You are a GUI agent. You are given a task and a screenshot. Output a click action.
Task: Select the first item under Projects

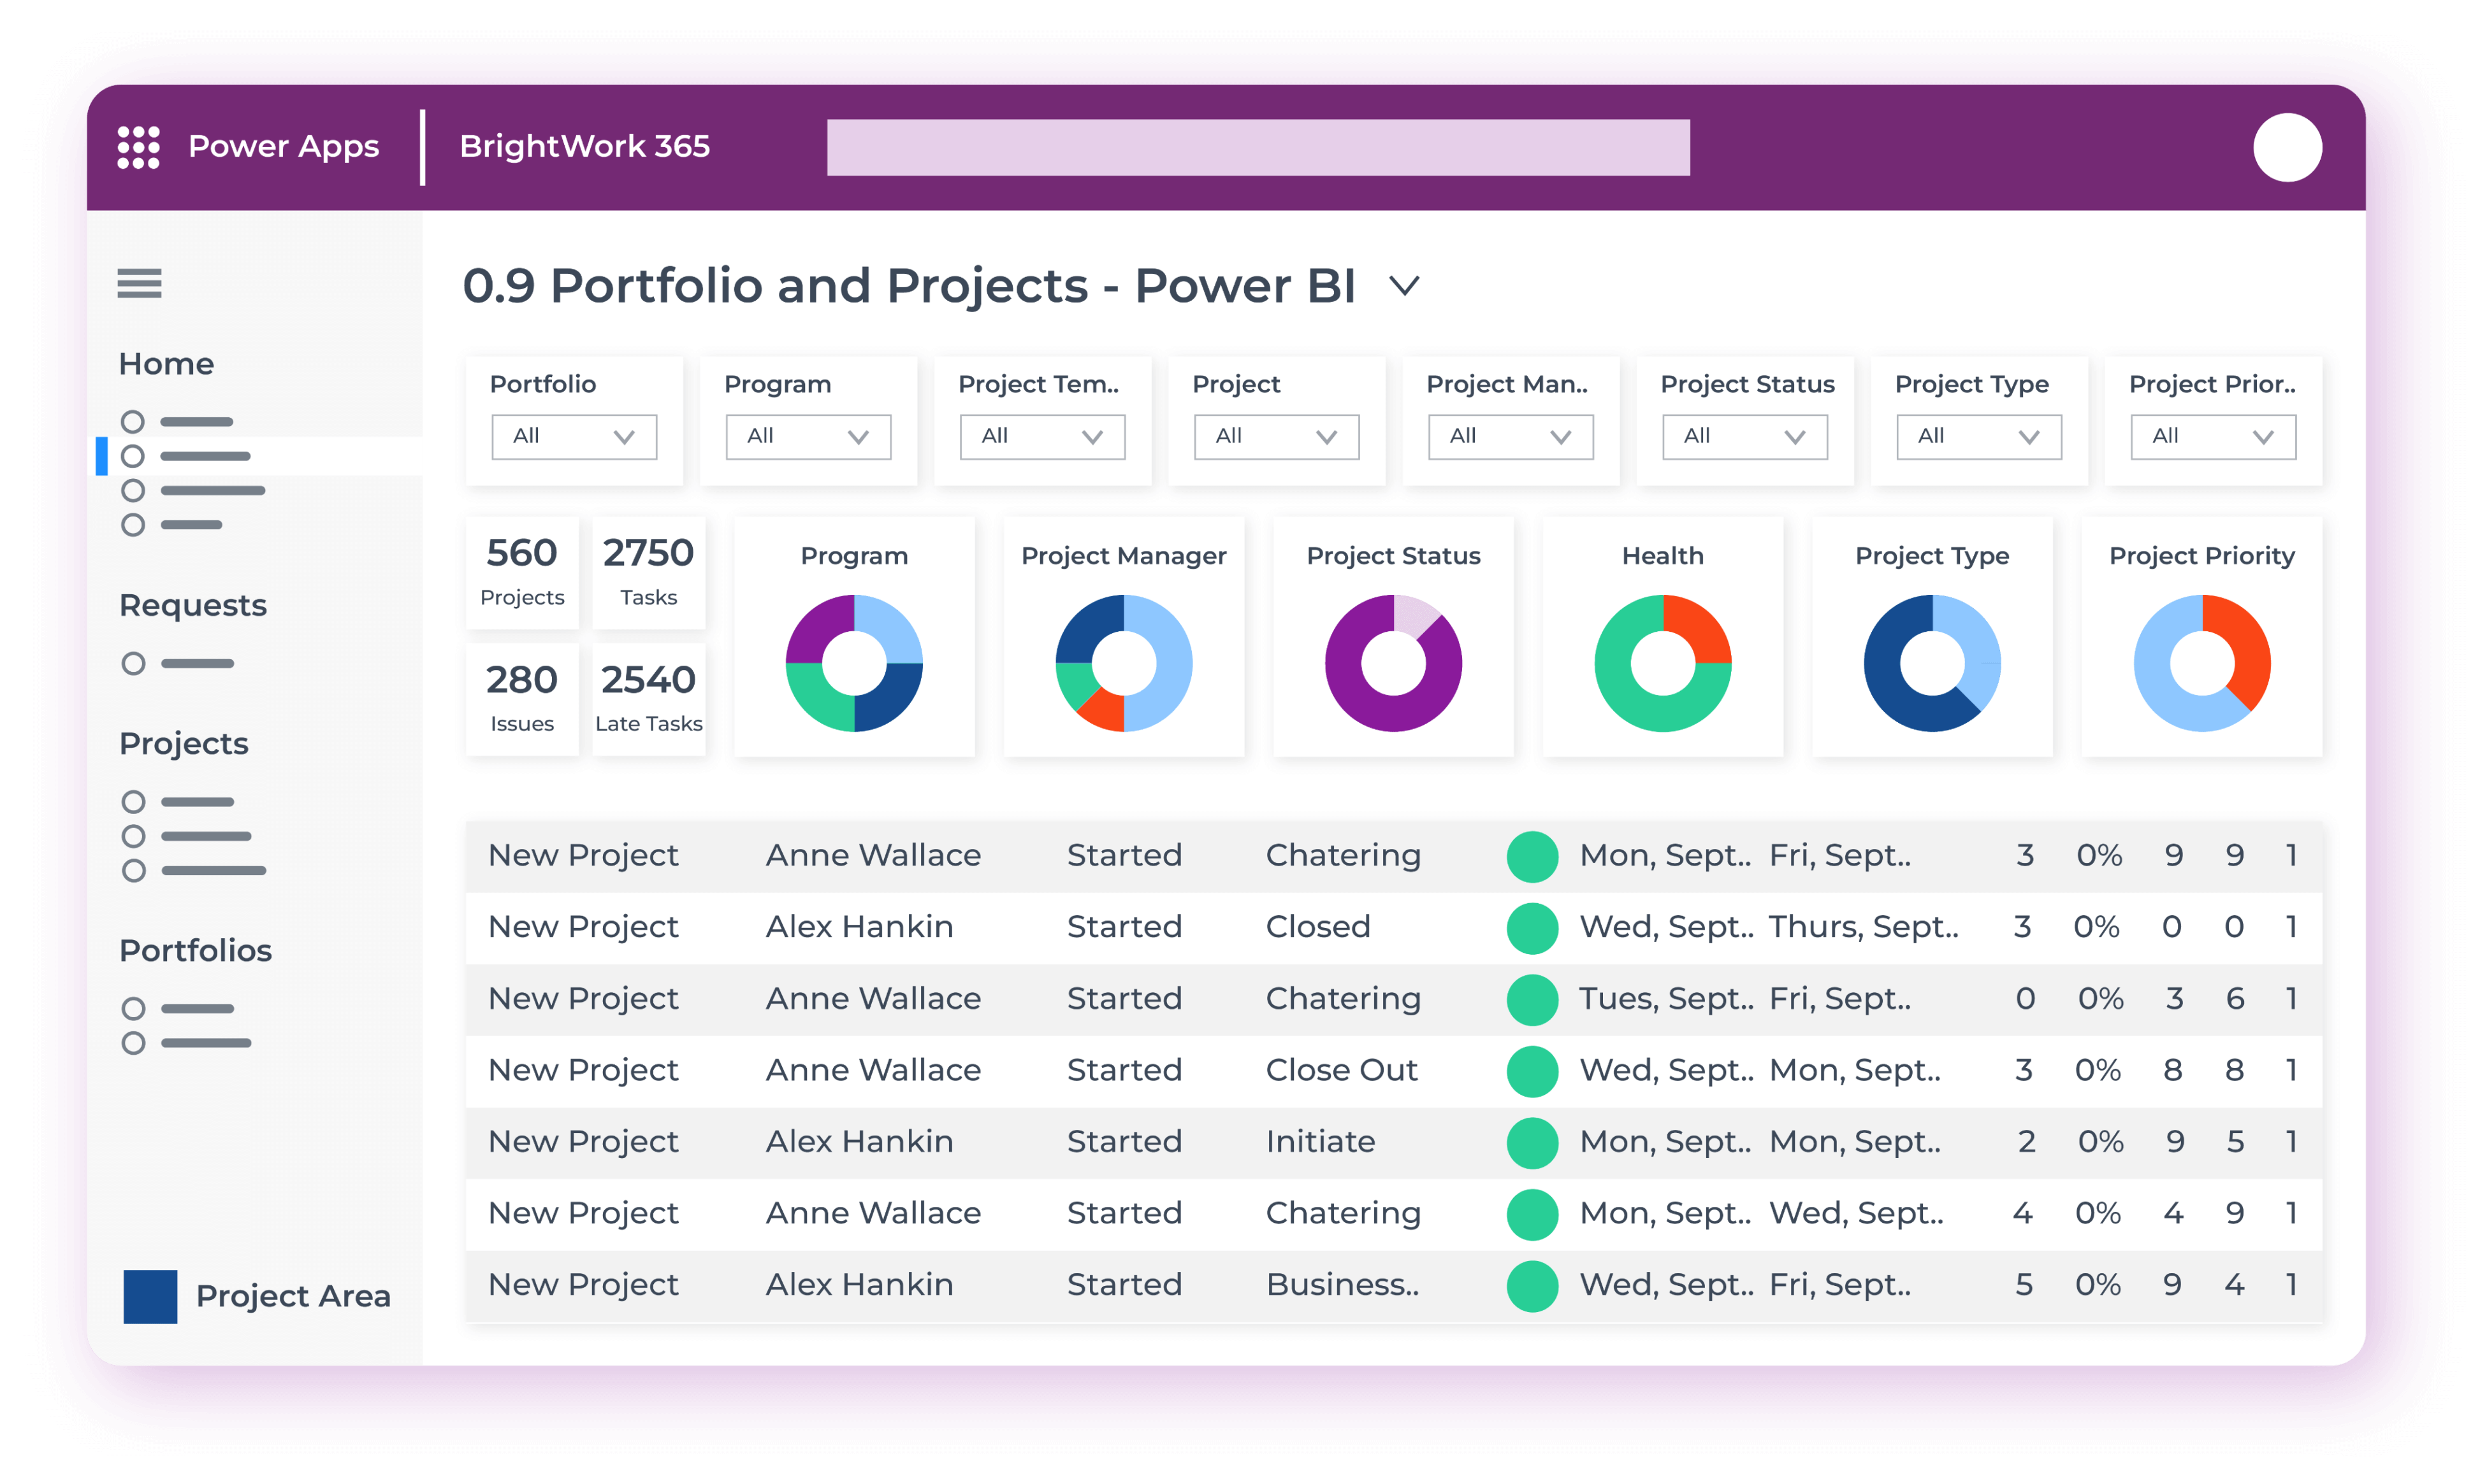pyautogui.click(x=177, y=802)
